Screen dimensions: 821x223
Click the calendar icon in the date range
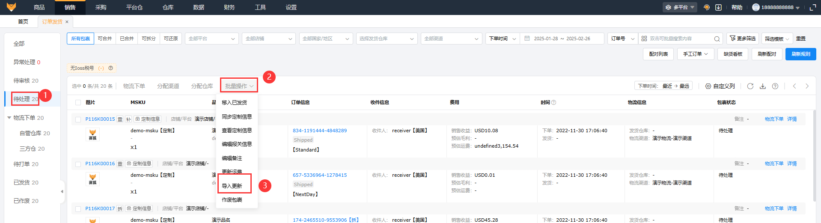[527, 39]
